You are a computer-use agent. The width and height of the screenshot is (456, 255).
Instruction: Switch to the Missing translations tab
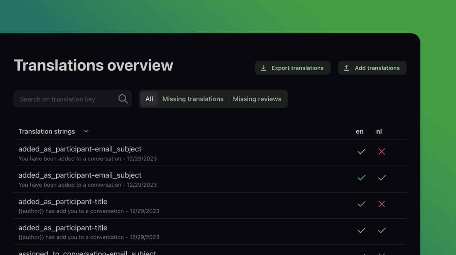193,99
